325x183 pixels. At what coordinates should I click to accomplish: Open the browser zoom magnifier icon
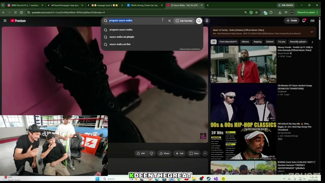click(x=246, y=12)
